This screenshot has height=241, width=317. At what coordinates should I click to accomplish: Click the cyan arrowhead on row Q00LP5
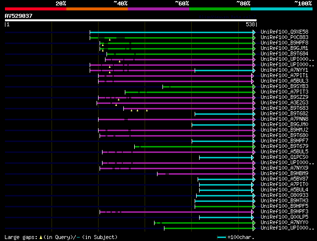(x=253, y=218)
